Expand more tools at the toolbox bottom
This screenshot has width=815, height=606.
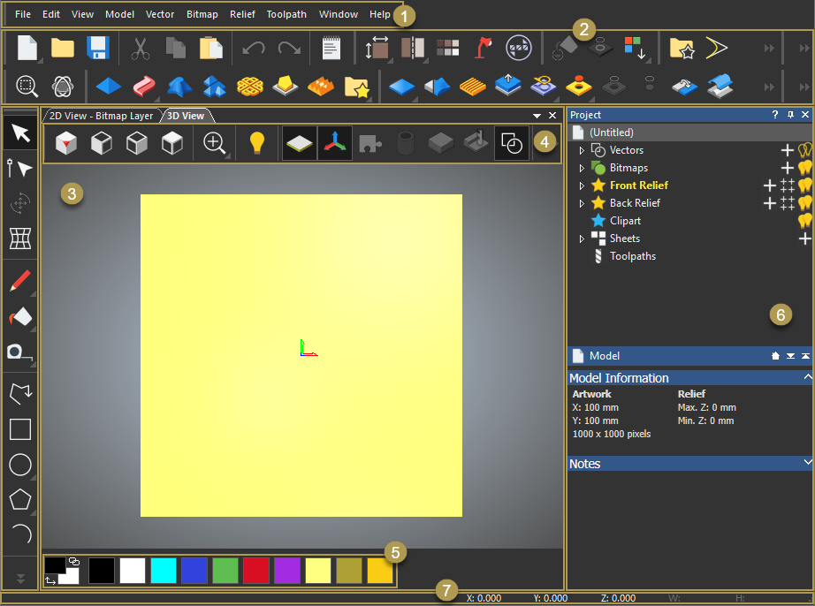pos(20,578)
